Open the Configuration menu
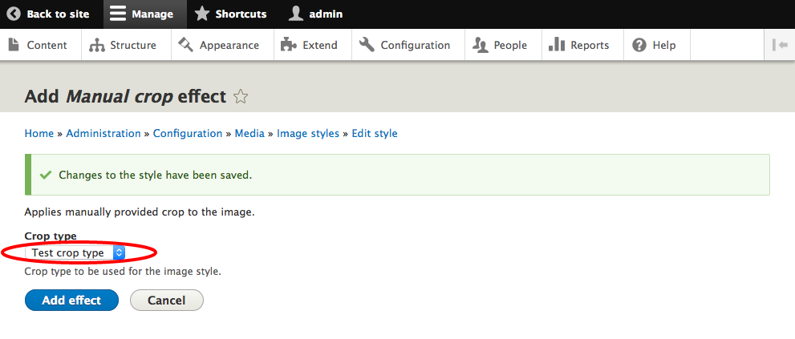This screenshot has height=339, width=795. (x=406, y=45)
